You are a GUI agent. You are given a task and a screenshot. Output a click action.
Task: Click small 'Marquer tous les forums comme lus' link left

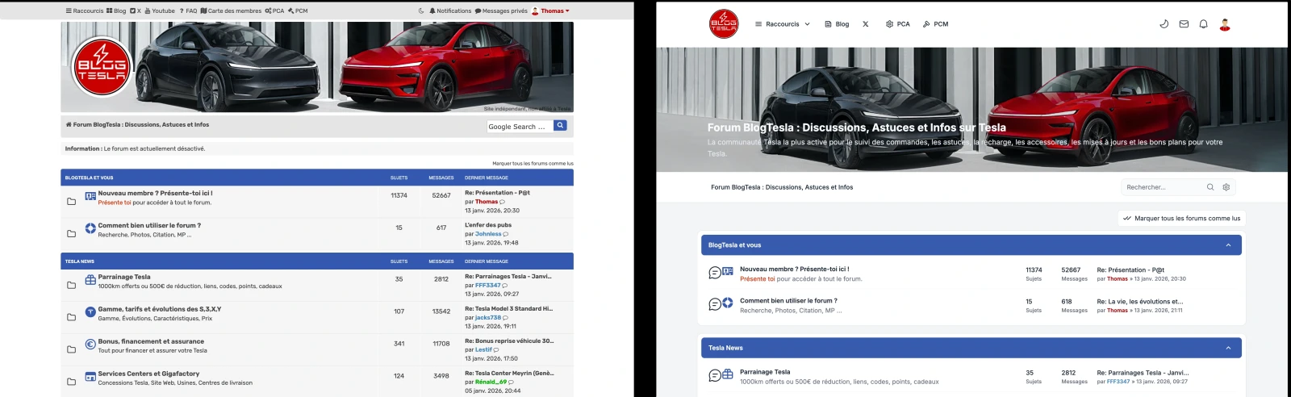tap(533, 164)
